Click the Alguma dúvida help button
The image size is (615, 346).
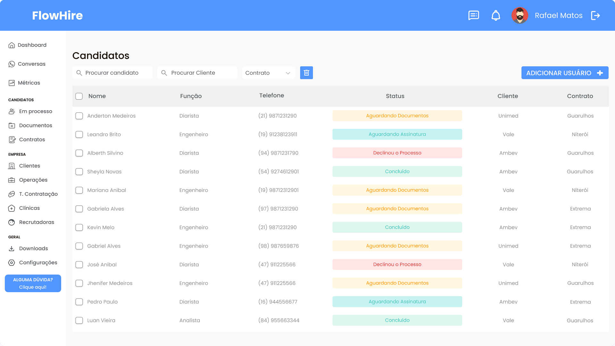click(x=33, y=283)
